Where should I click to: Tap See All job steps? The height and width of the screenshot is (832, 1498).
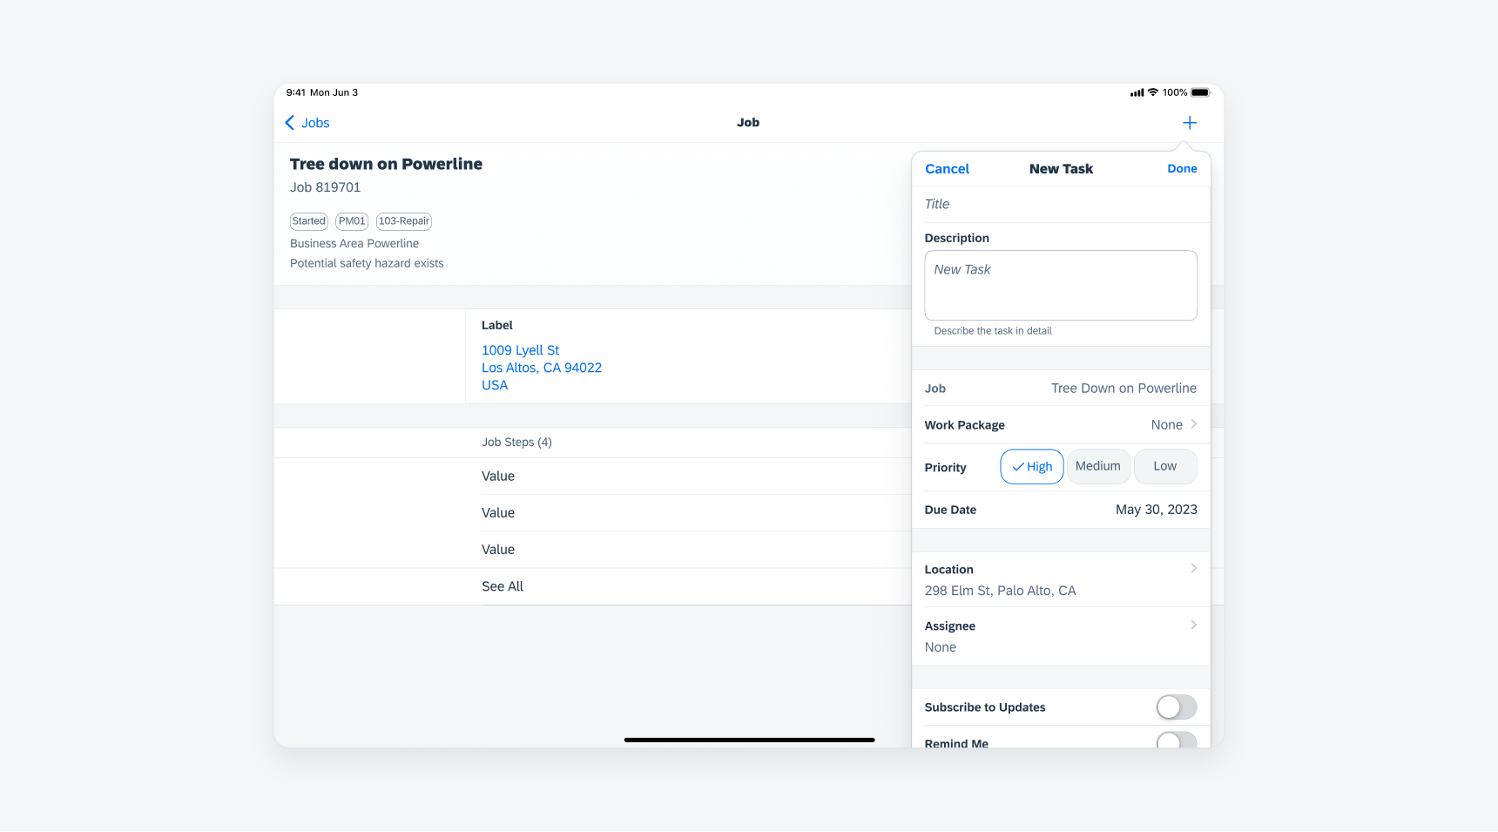pos(503,587)
